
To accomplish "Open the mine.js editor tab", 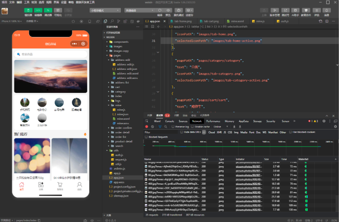I will pos(260,21).
